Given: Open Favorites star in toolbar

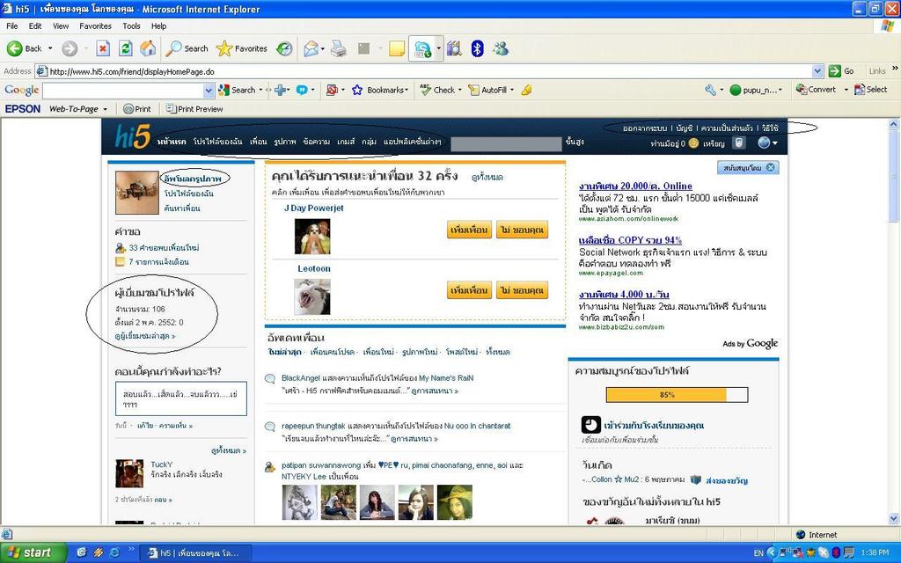Looking at the screenshot, I should [x=241, y=49].
